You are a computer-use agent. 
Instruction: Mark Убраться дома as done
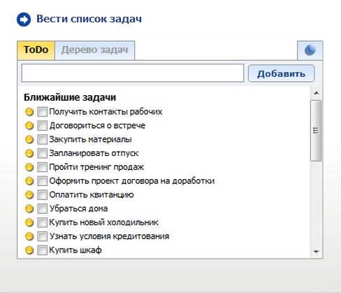click(x=43, y=208)
